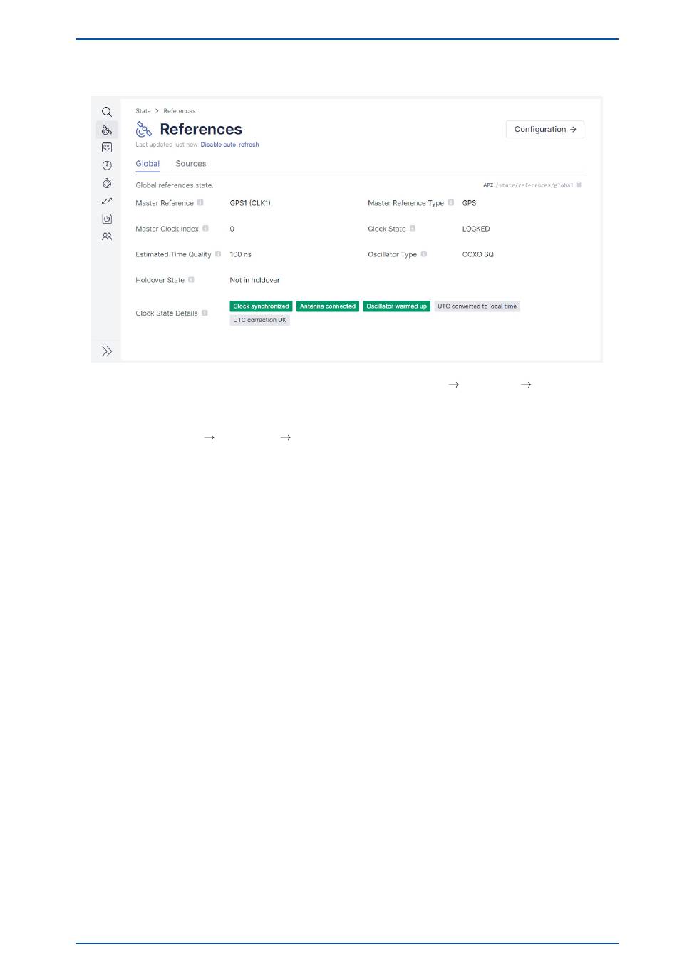This screenshot has height=964, width=677.
Task: Click the Disable auto-refresh link
Action: (229, 145)
